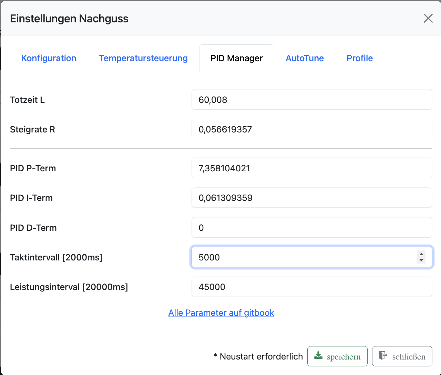Click the PID D-Term field

(x=311, y=228)
